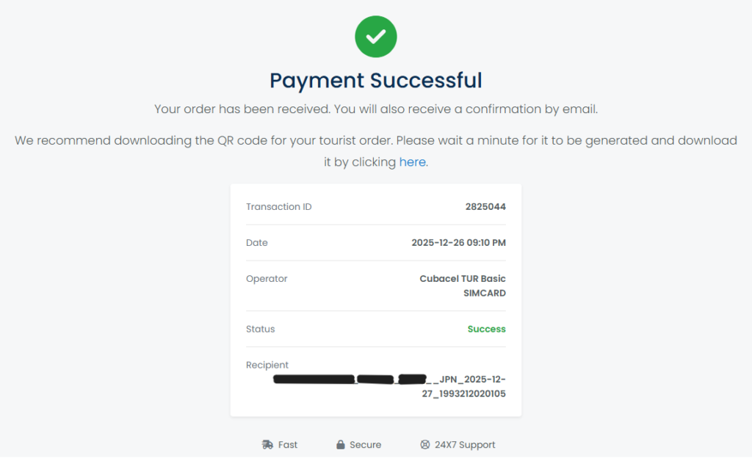Click the Status row label
752x461 pixels.
(261, 329)
